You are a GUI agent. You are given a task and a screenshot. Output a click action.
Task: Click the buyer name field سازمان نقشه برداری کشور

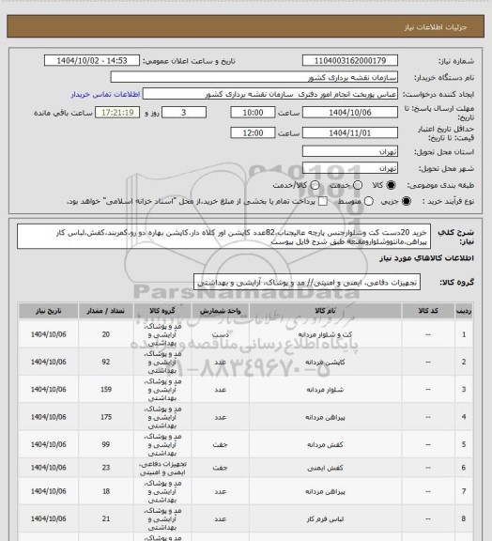pos(254,77)
